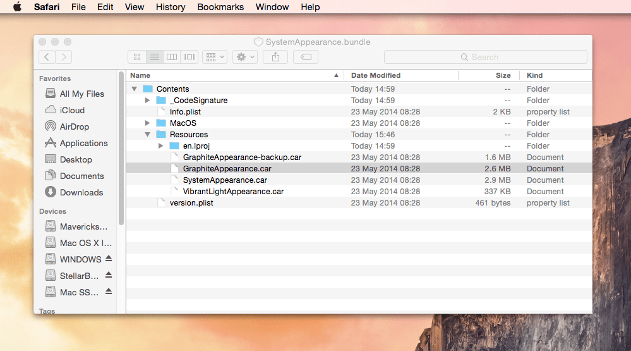The width and height of the screenshot is (631, 351).
Task: Open the Window menu
Action: point(272,7)
